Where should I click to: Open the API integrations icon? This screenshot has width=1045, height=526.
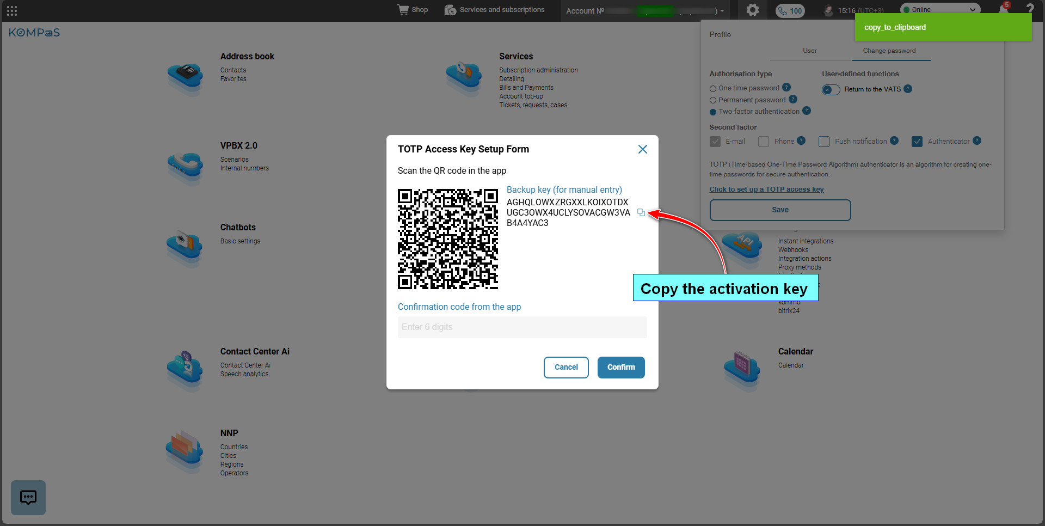point(742,249)
